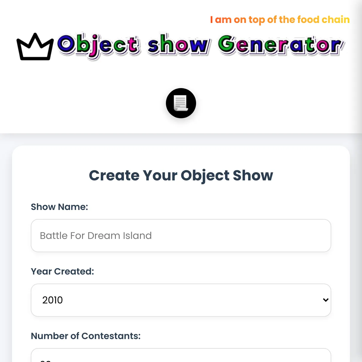Click the green "Generator" logo word
The height and width of the screenshot is (362, 362).
coord(281,46)
